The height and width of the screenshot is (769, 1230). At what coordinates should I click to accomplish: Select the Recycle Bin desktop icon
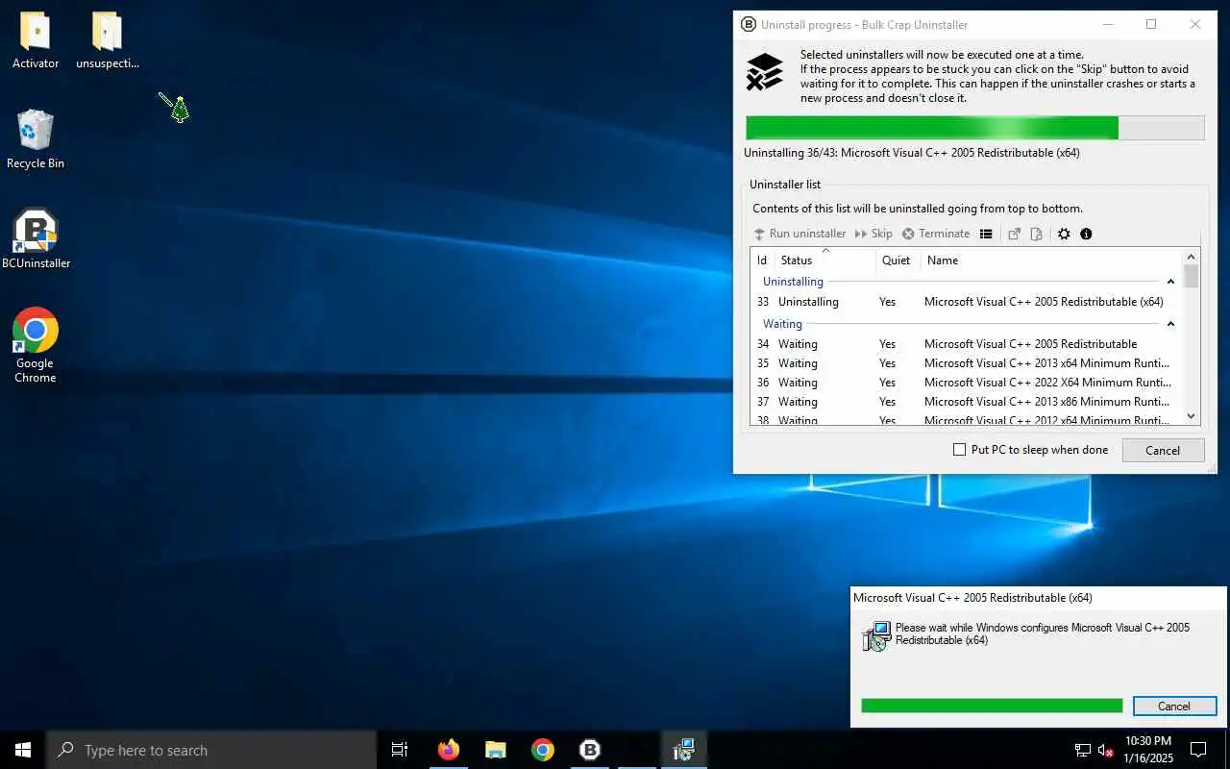[x=36, y=139]
